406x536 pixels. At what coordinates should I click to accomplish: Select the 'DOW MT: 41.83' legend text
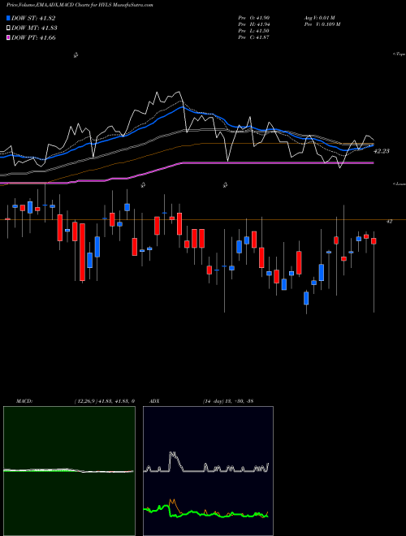pos(34,28)
